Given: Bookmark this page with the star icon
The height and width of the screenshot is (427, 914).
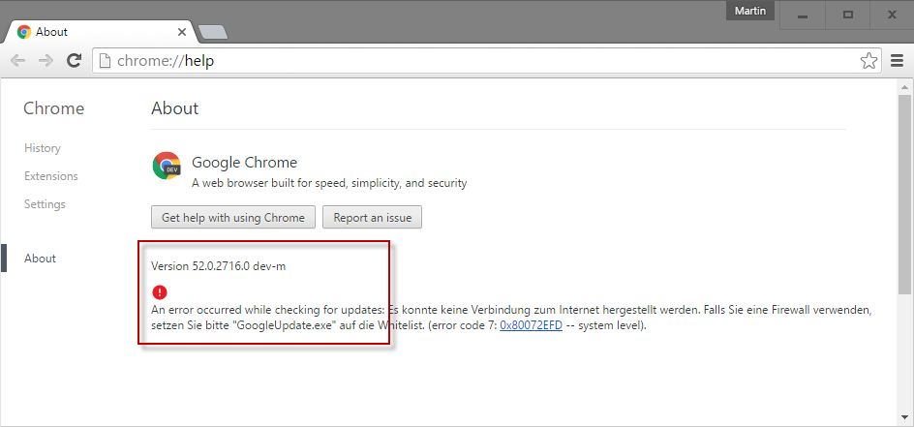Looking at the screenshot, I should click(868, 60).
